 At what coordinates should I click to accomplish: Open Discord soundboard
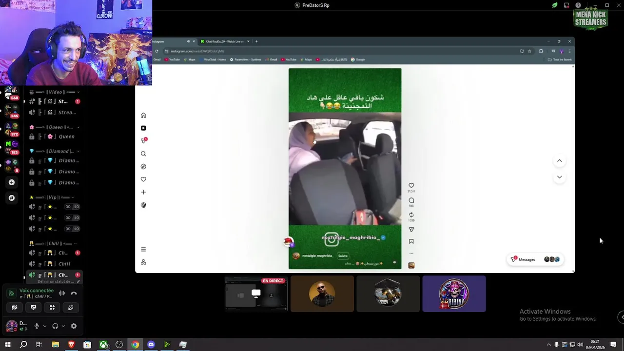[x=71, y=308]
